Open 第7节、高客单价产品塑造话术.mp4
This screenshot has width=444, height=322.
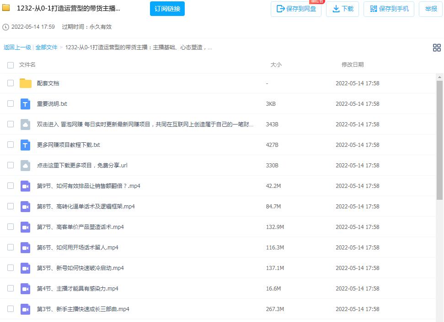click(x=80, y=227)
